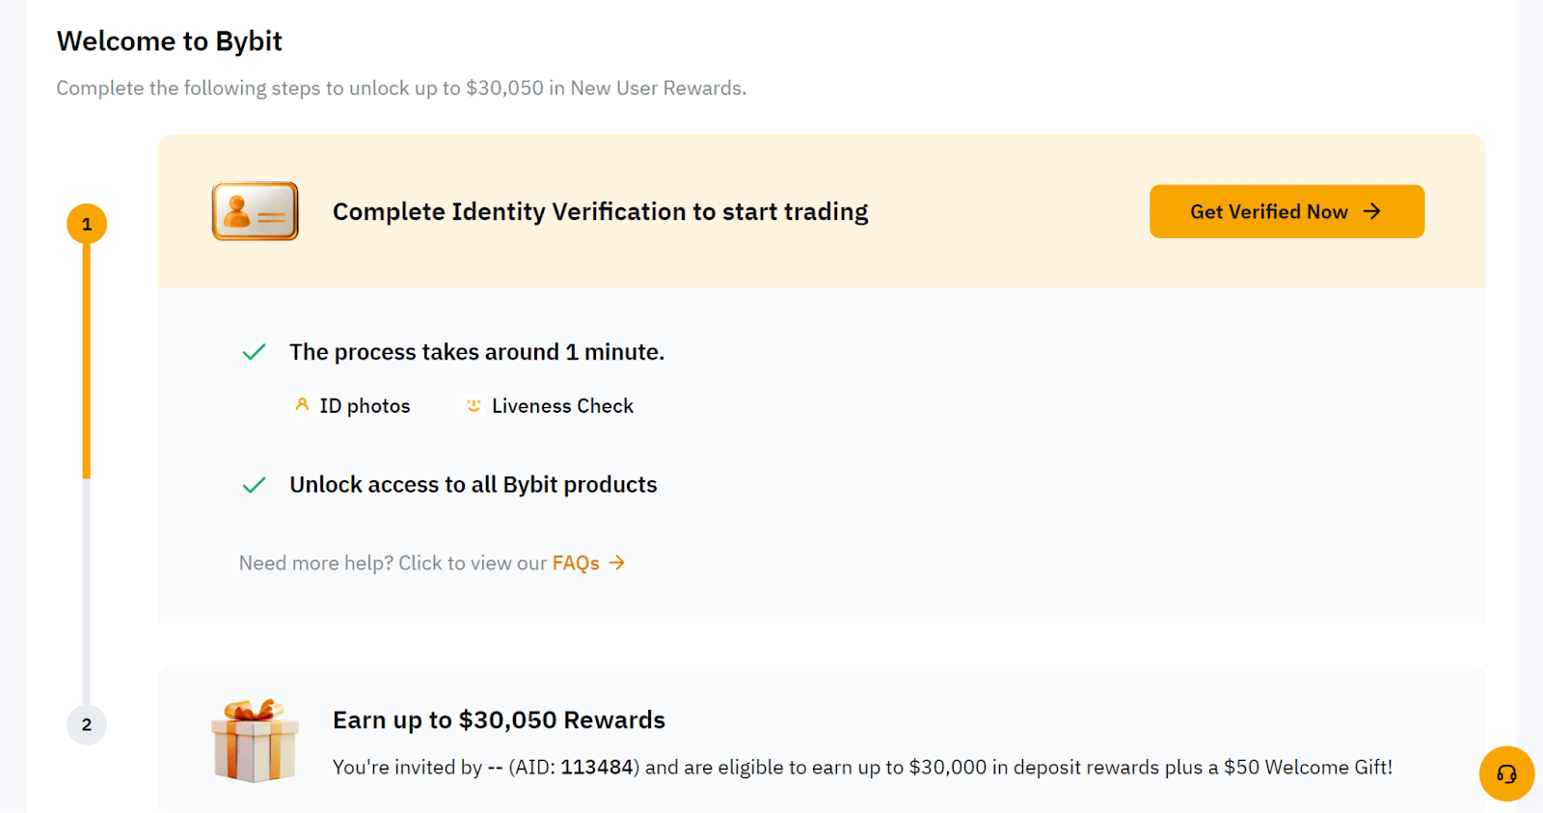Click the arrow icon next to FAQs
Image resolution: width=1543 pixels, height=813 pixels.
[617, 562]
